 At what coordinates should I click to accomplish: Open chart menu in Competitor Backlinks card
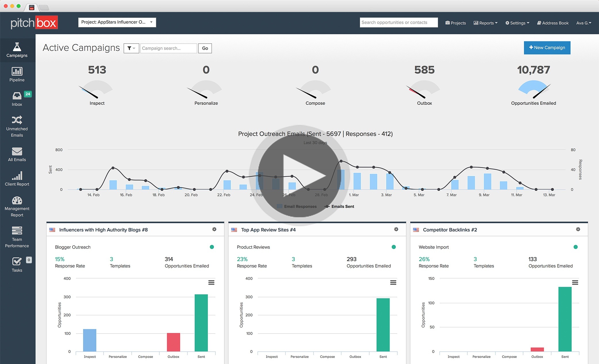click(575, 282)
